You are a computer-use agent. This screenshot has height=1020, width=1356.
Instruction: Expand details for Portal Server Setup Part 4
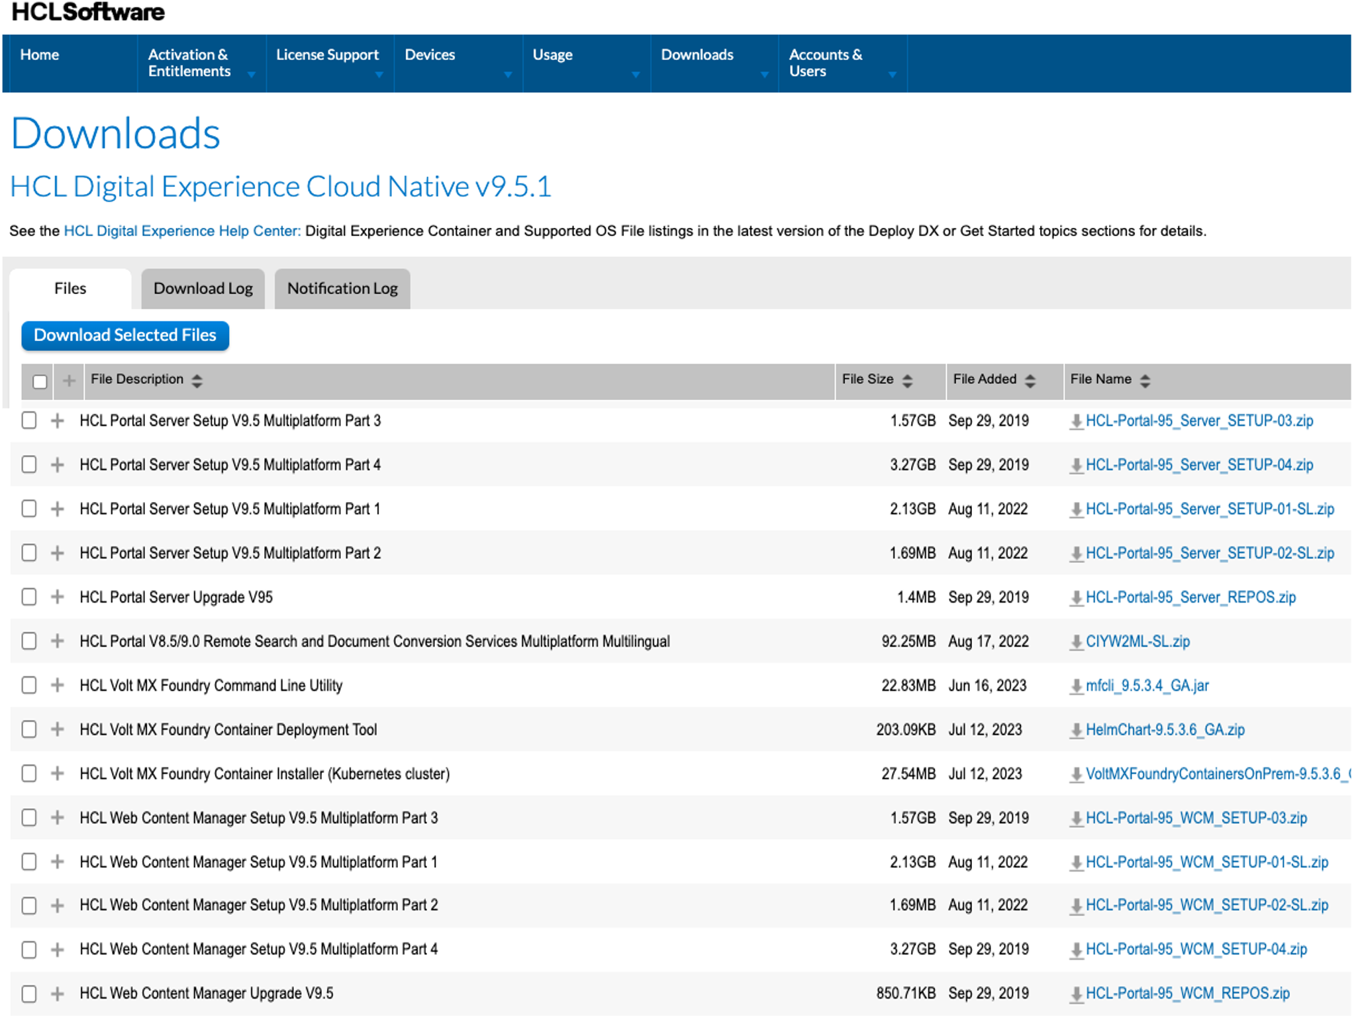tap(58, 465)
